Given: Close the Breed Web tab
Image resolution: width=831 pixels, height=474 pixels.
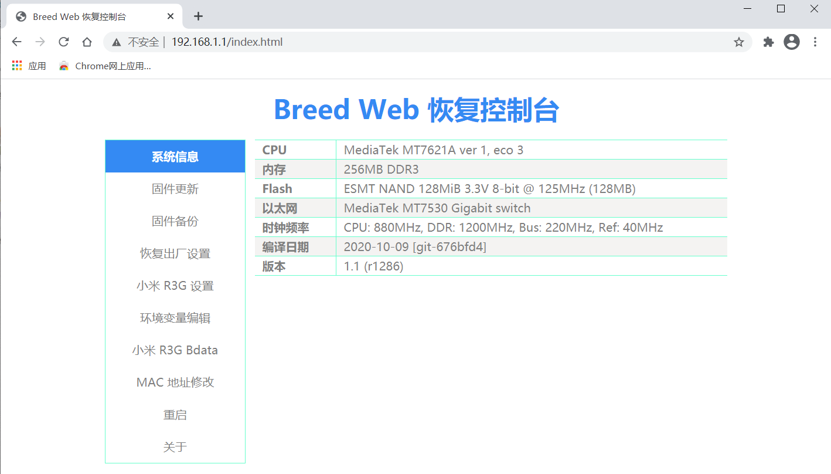Looking at the screenshot, I should click(x=171, y=16).
